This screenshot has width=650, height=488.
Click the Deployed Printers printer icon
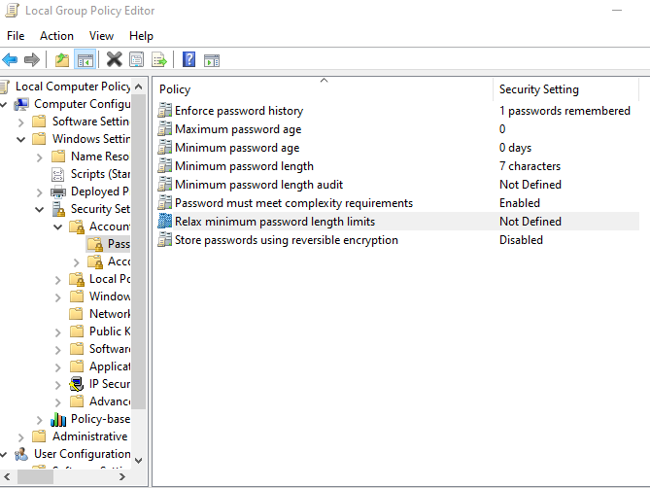click(x=58, y=192)
